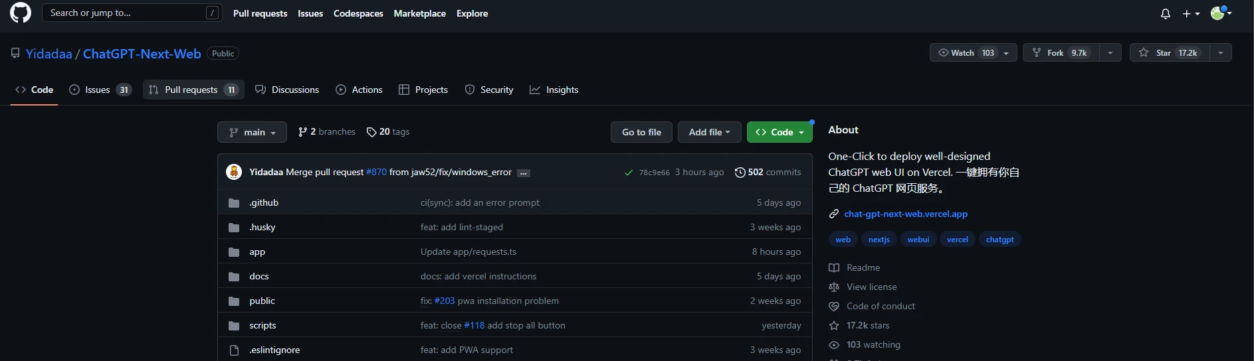Open the user avatar menu

1221,13
